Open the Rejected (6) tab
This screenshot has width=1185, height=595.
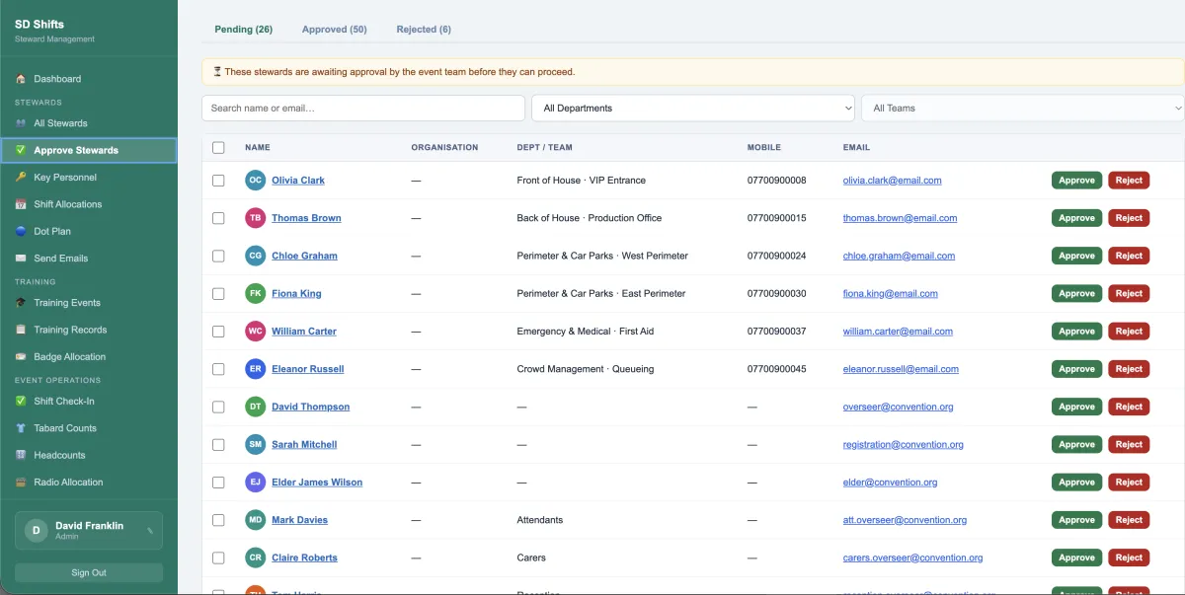pos(424,30)
